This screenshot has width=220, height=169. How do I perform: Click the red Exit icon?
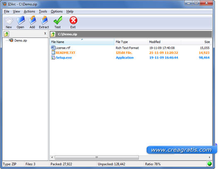tap(73, 20)
